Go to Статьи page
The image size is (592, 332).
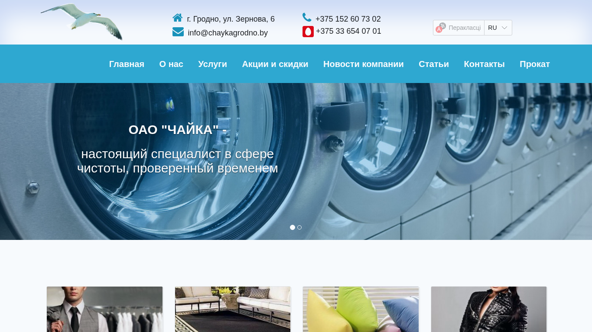[434, 64]
